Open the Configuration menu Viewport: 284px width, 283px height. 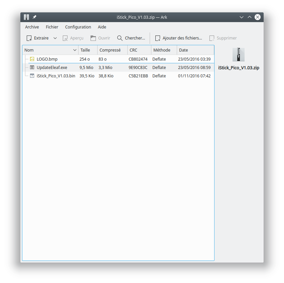pos(78,27)
